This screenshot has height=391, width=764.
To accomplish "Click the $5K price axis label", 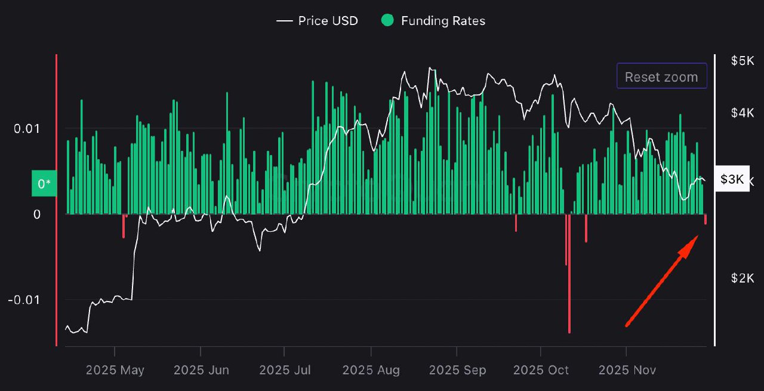I will coord(742,60).
